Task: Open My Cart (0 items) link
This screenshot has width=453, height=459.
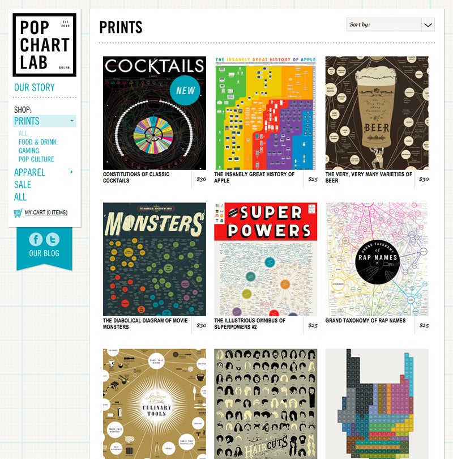Action: [46, 212]
